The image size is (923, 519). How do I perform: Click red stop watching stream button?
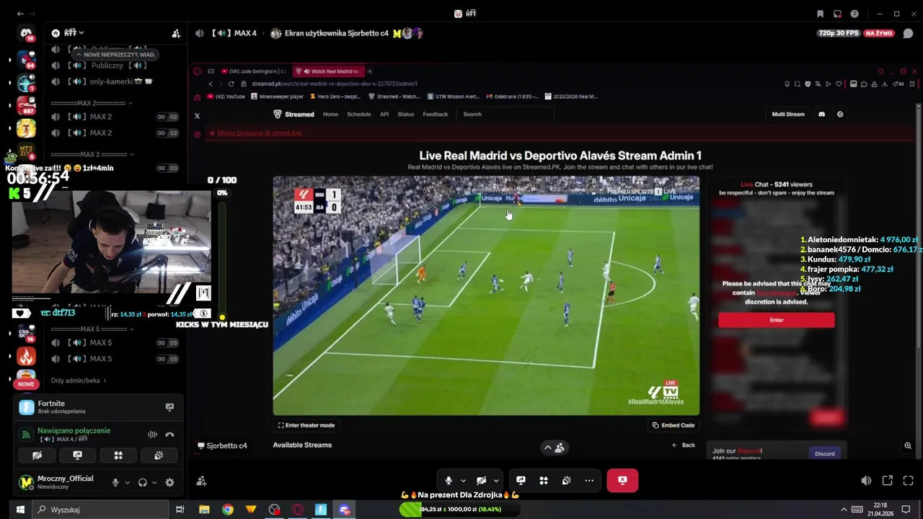622,481
